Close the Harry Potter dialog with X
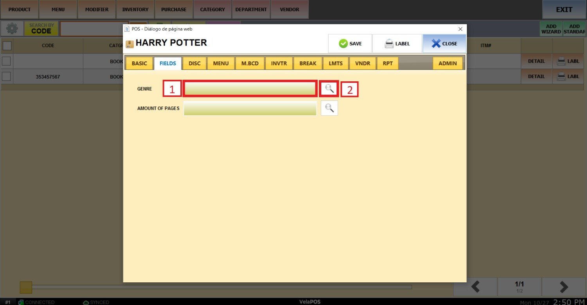The image size is (587, 305). point(444,43)
